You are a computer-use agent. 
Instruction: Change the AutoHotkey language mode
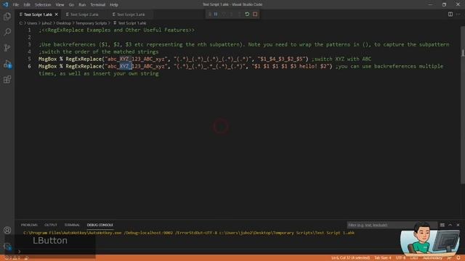(x=433, y=258)
